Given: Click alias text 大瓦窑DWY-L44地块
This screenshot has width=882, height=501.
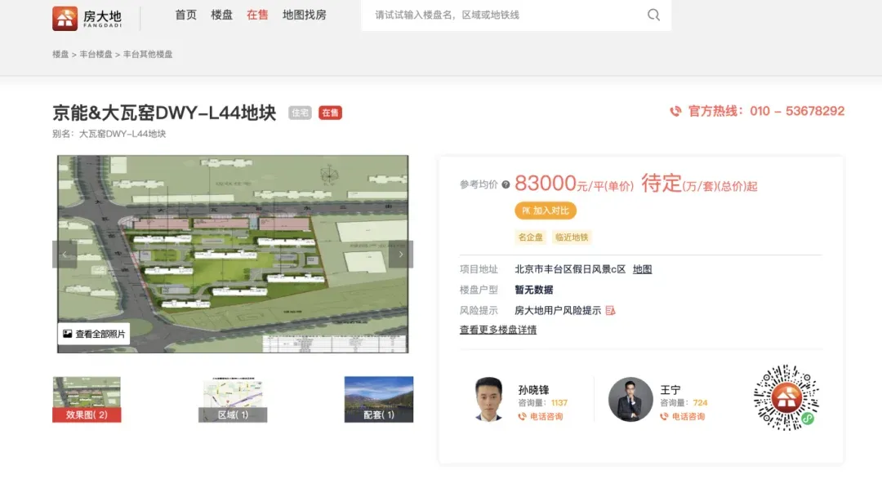Looking at the screenshot, I should click(122, 134).
